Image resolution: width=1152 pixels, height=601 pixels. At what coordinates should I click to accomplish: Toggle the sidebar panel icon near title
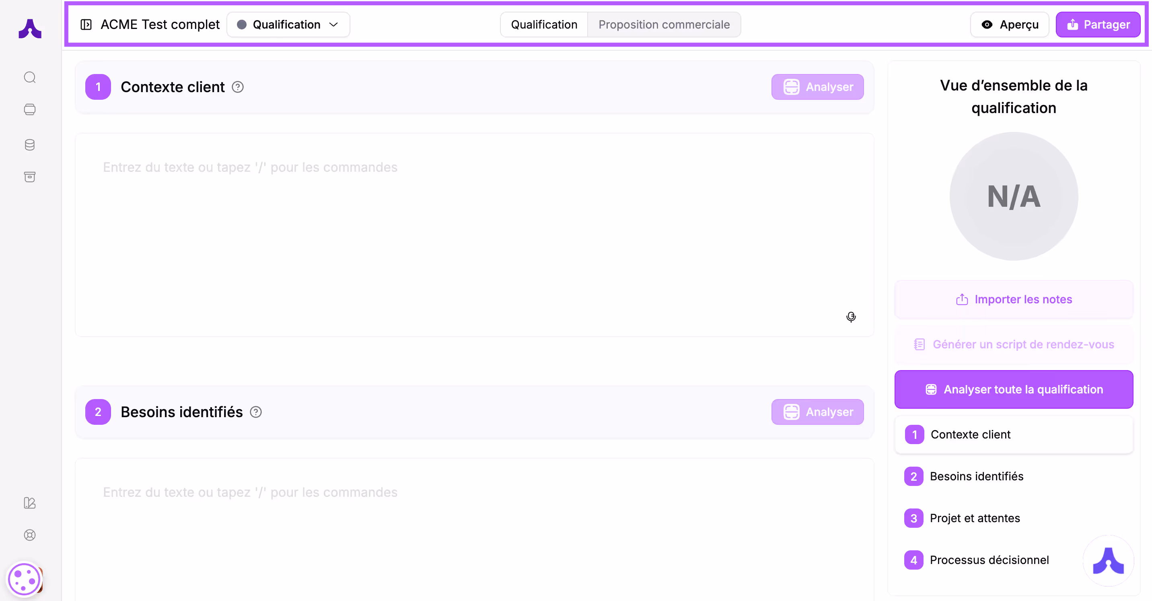(x=86, y=25)
